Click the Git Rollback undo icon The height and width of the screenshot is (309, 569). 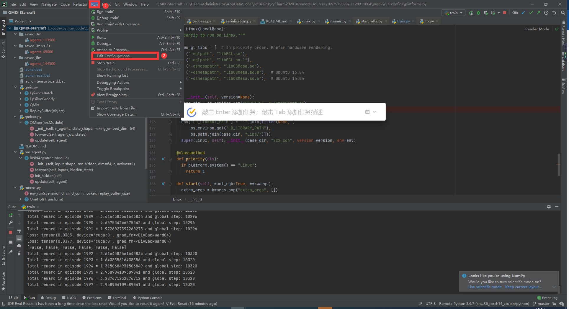click(x=554, y=13)
